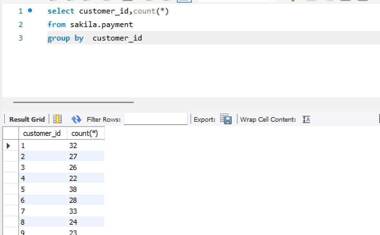Toggle Wrap Cell Content icon
380x235 pixels.
306,119
